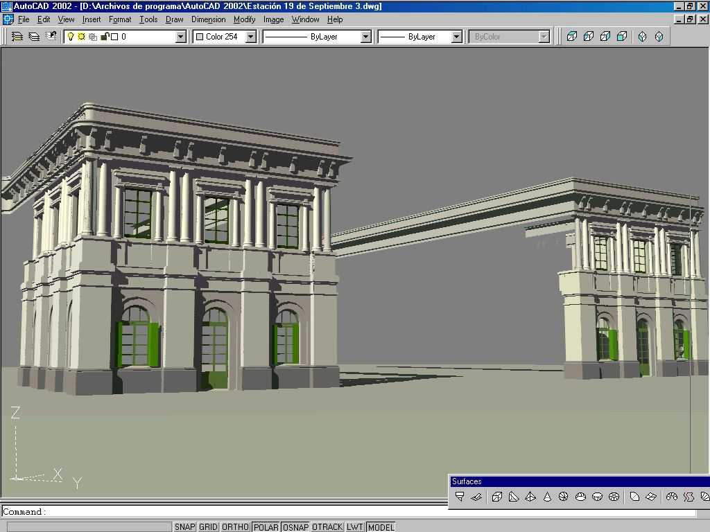This screenshot has height=532, width=710.
Task: Select the 3D Mesh tool in Surfaces
Action: pos(651,497)
